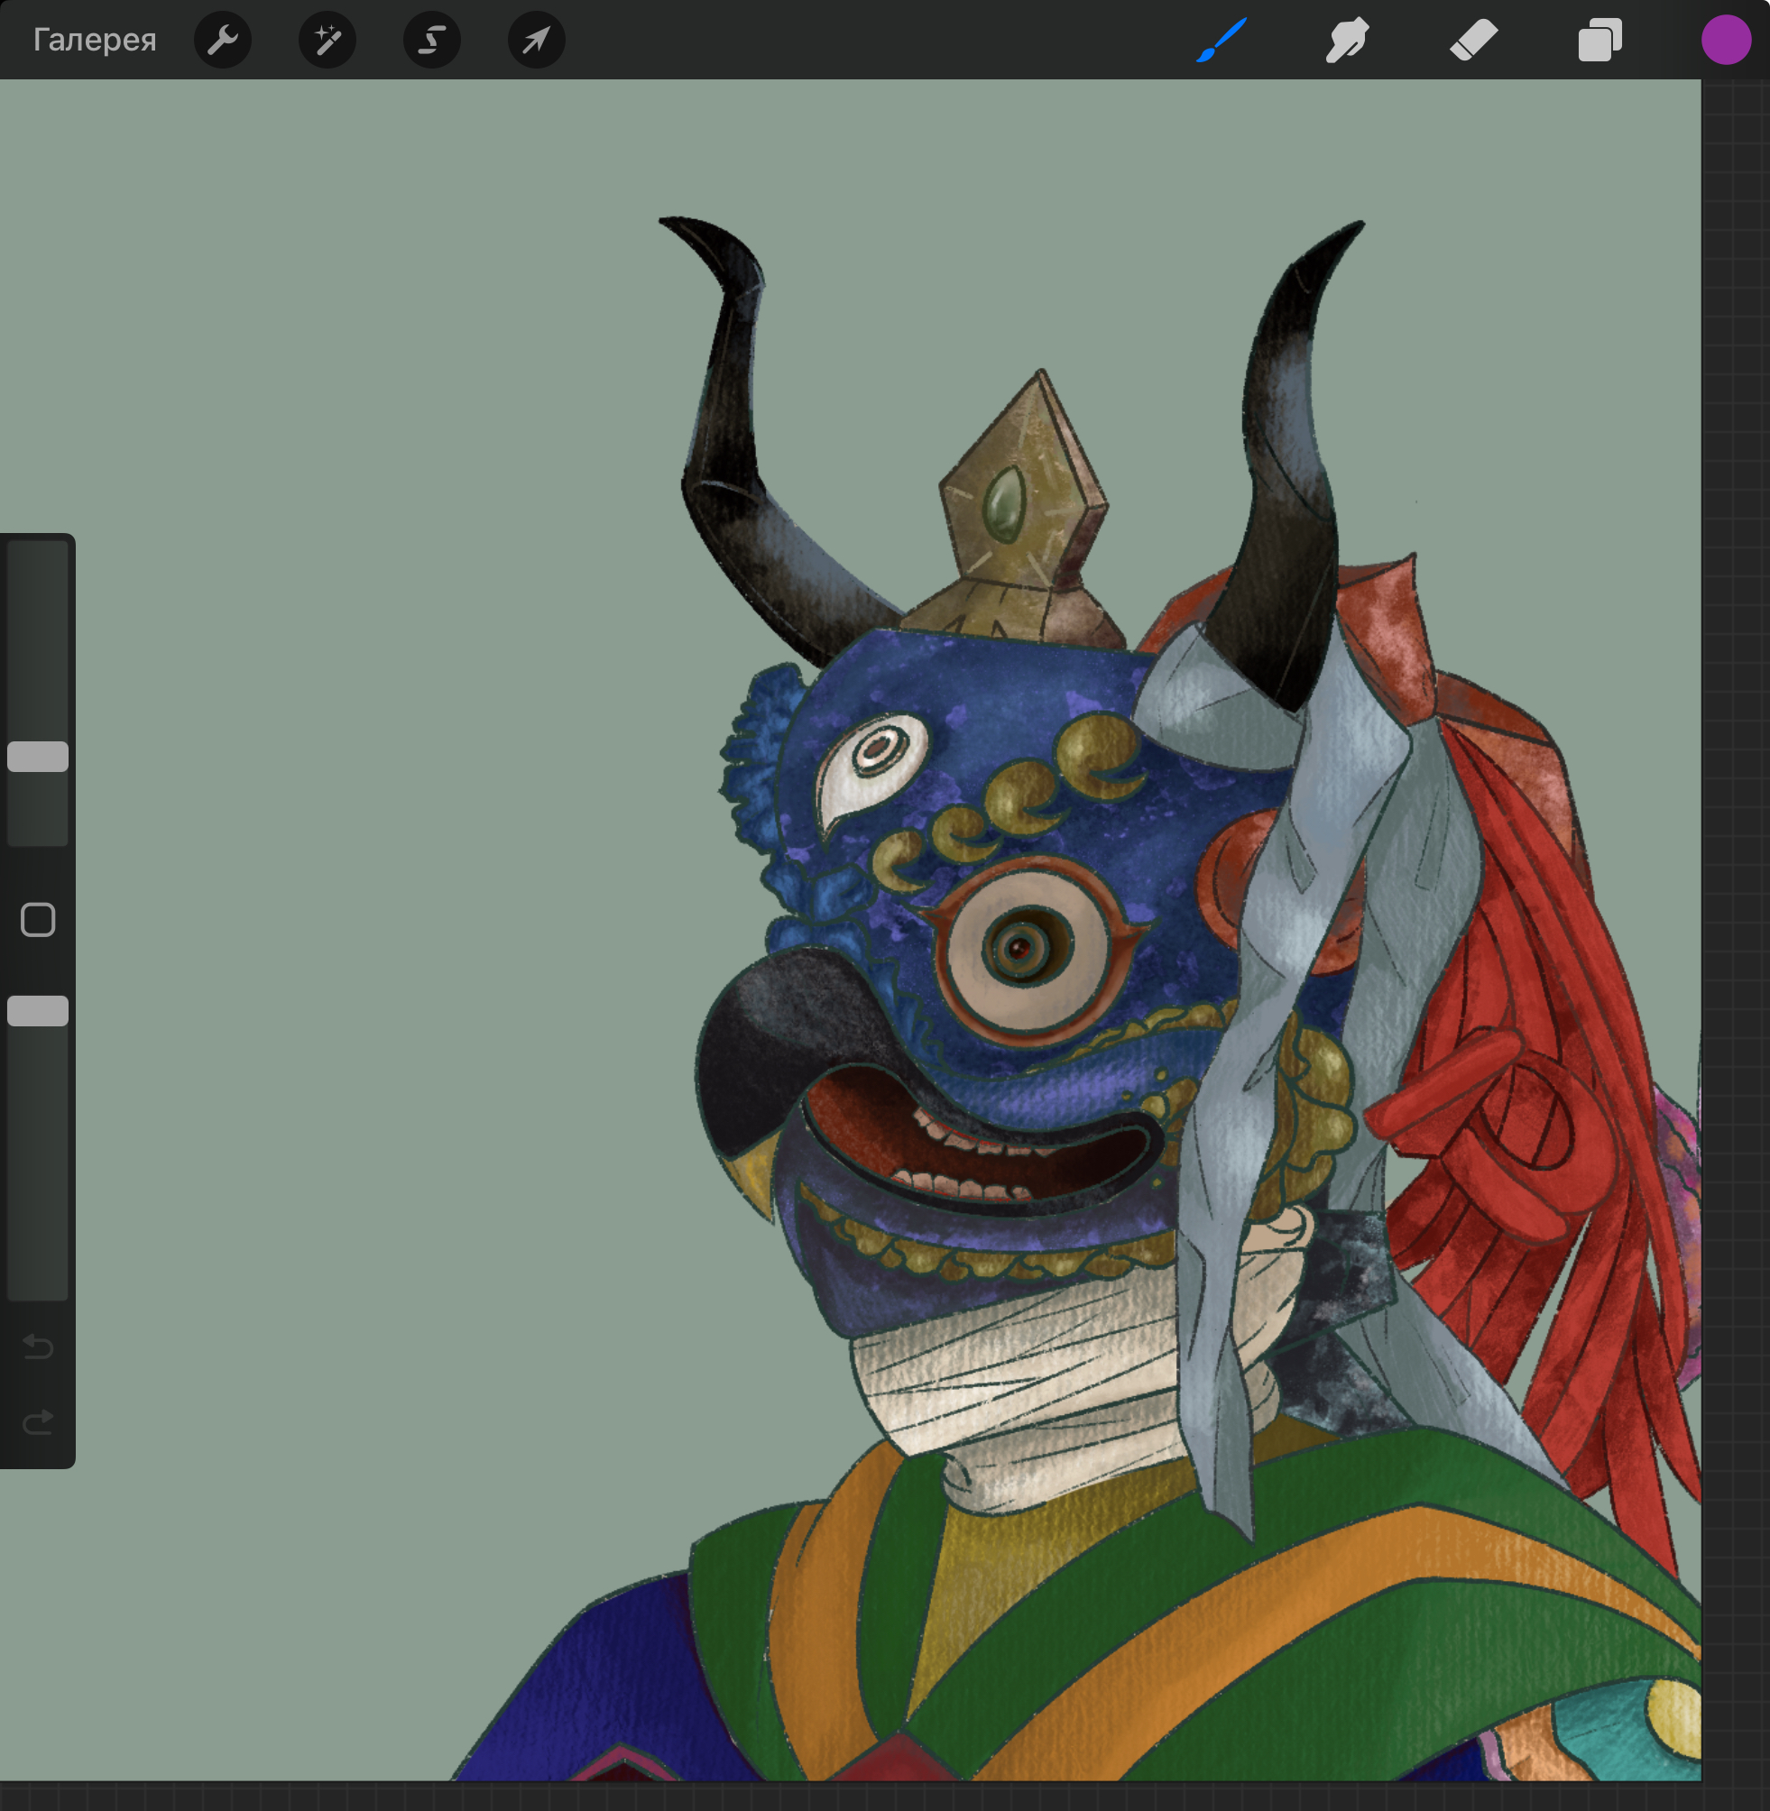The width and height of the screenshot is (1770, 1811).
Task: Open Adjustments magic wand menu
Action: tap(327, 40)
